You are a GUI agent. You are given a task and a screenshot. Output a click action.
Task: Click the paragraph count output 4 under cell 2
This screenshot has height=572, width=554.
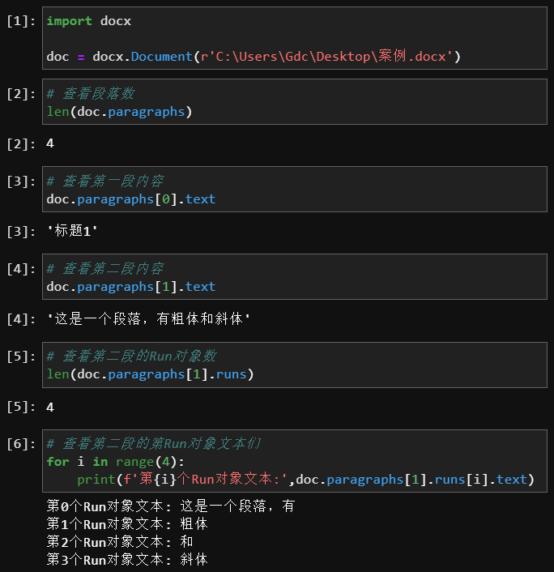point(50,144)
